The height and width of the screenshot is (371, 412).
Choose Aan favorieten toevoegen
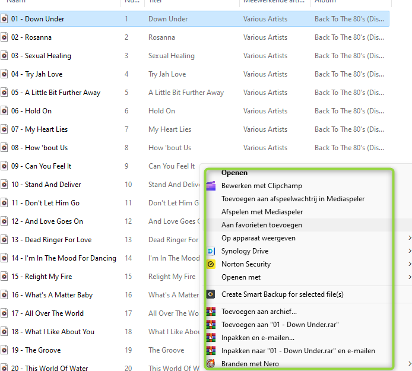pyautogui.click(x=262, y=225)
